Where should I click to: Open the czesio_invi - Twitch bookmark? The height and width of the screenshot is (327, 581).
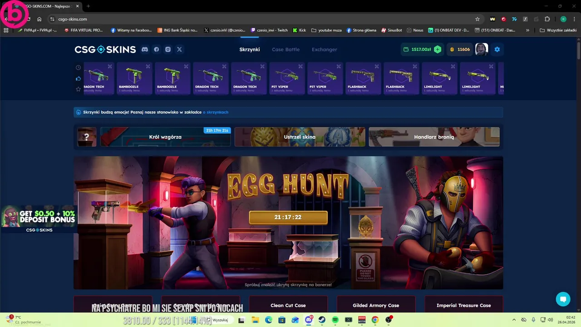[269, 30]
